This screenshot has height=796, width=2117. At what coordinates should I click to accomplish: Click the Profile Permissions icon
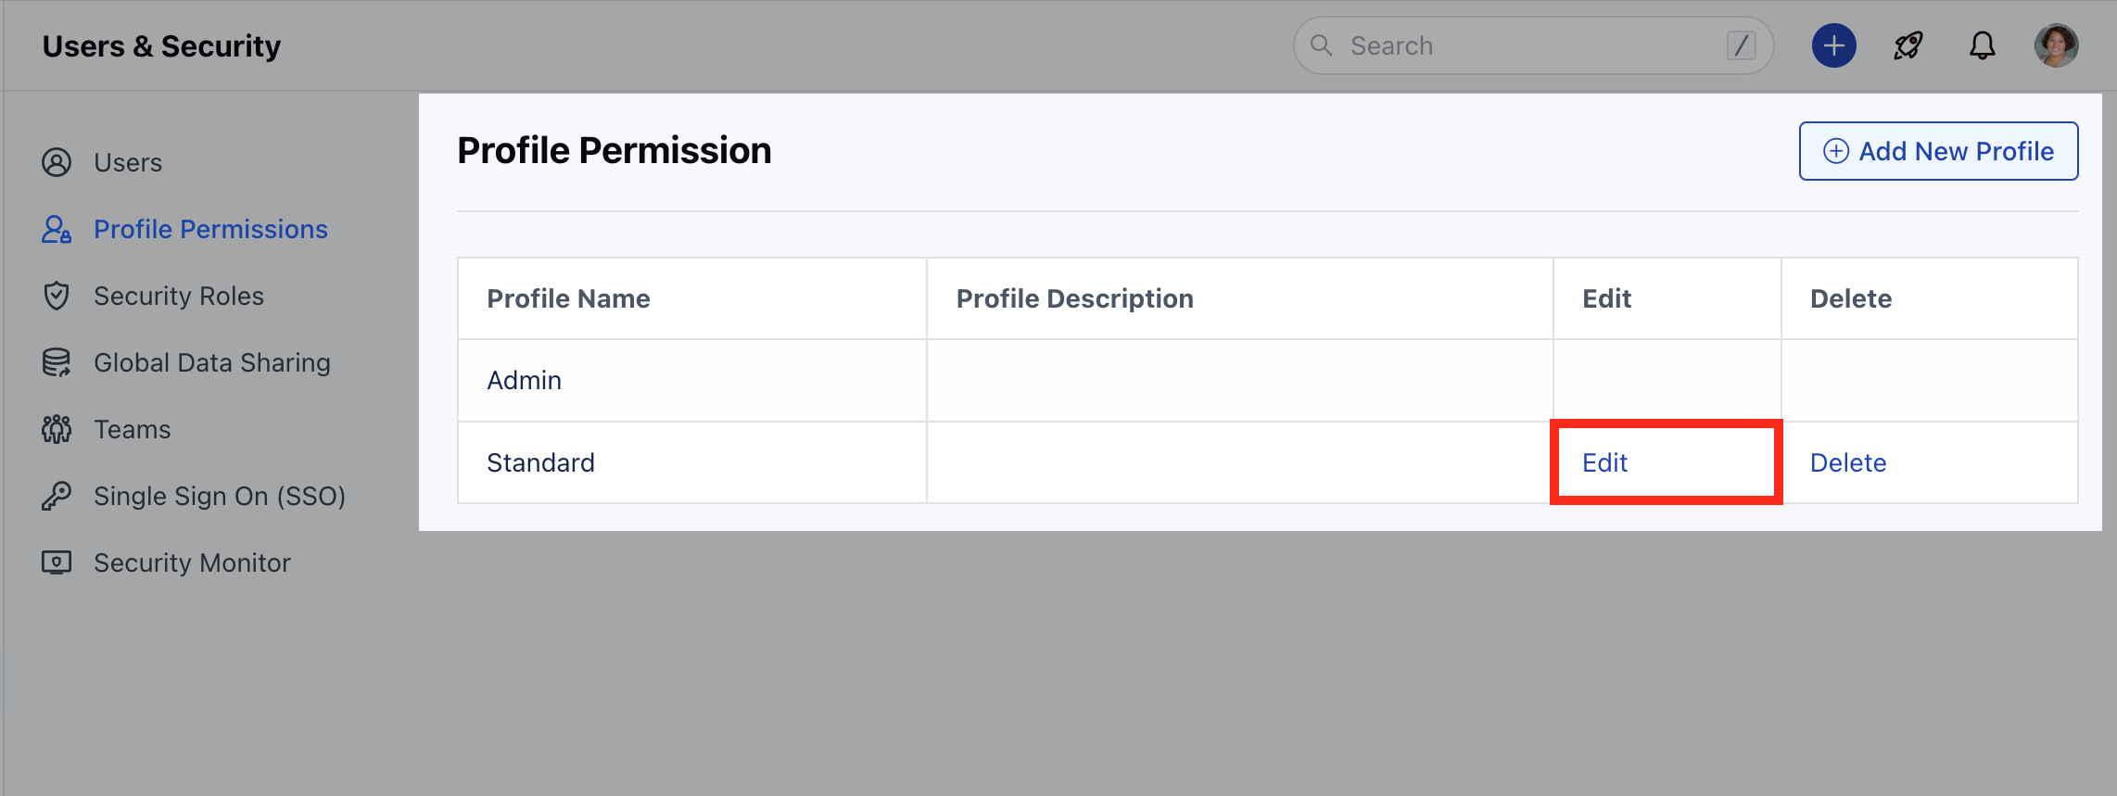click(x=57, y=229)
